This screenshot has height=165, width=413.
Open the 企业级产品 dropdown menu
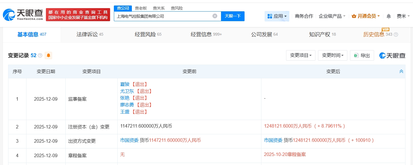click(x=332, y=16)
